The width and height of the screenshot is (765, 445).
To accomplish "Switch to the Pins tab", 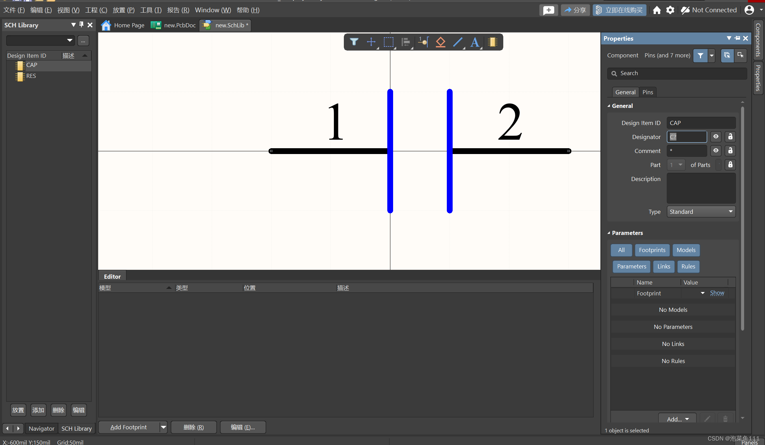I will click(x=647, y=92).
